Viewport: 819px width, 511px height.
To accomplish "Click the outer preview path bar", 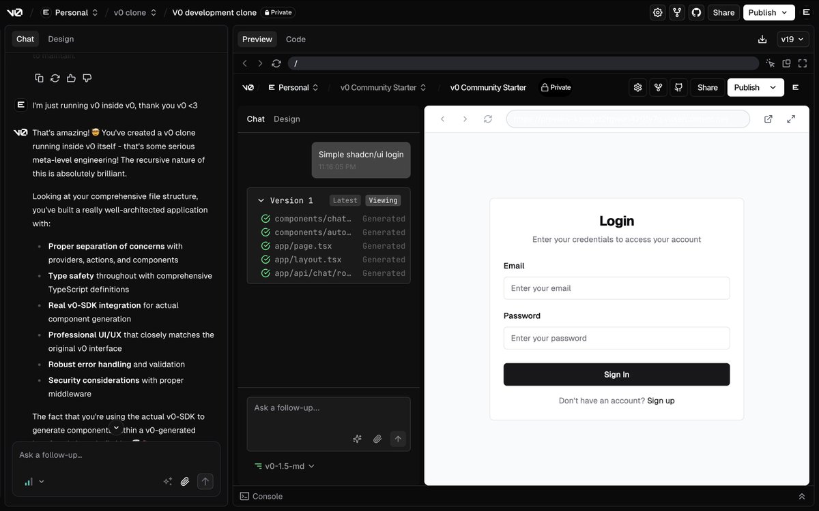I will 523,63.
